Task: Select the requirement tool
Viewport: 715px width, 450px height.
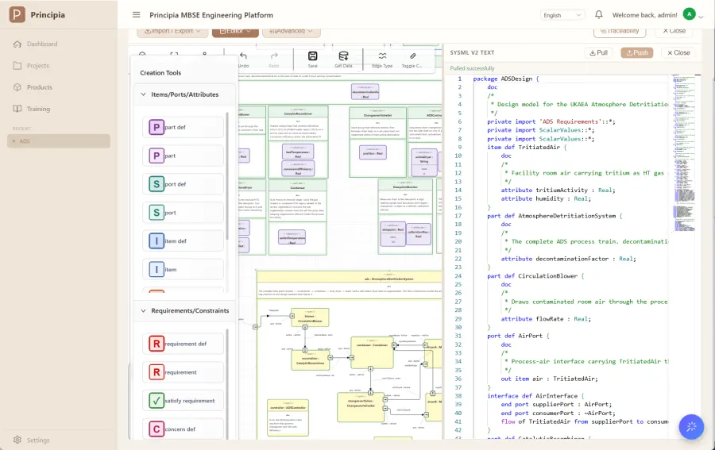Action: (183, 372)
